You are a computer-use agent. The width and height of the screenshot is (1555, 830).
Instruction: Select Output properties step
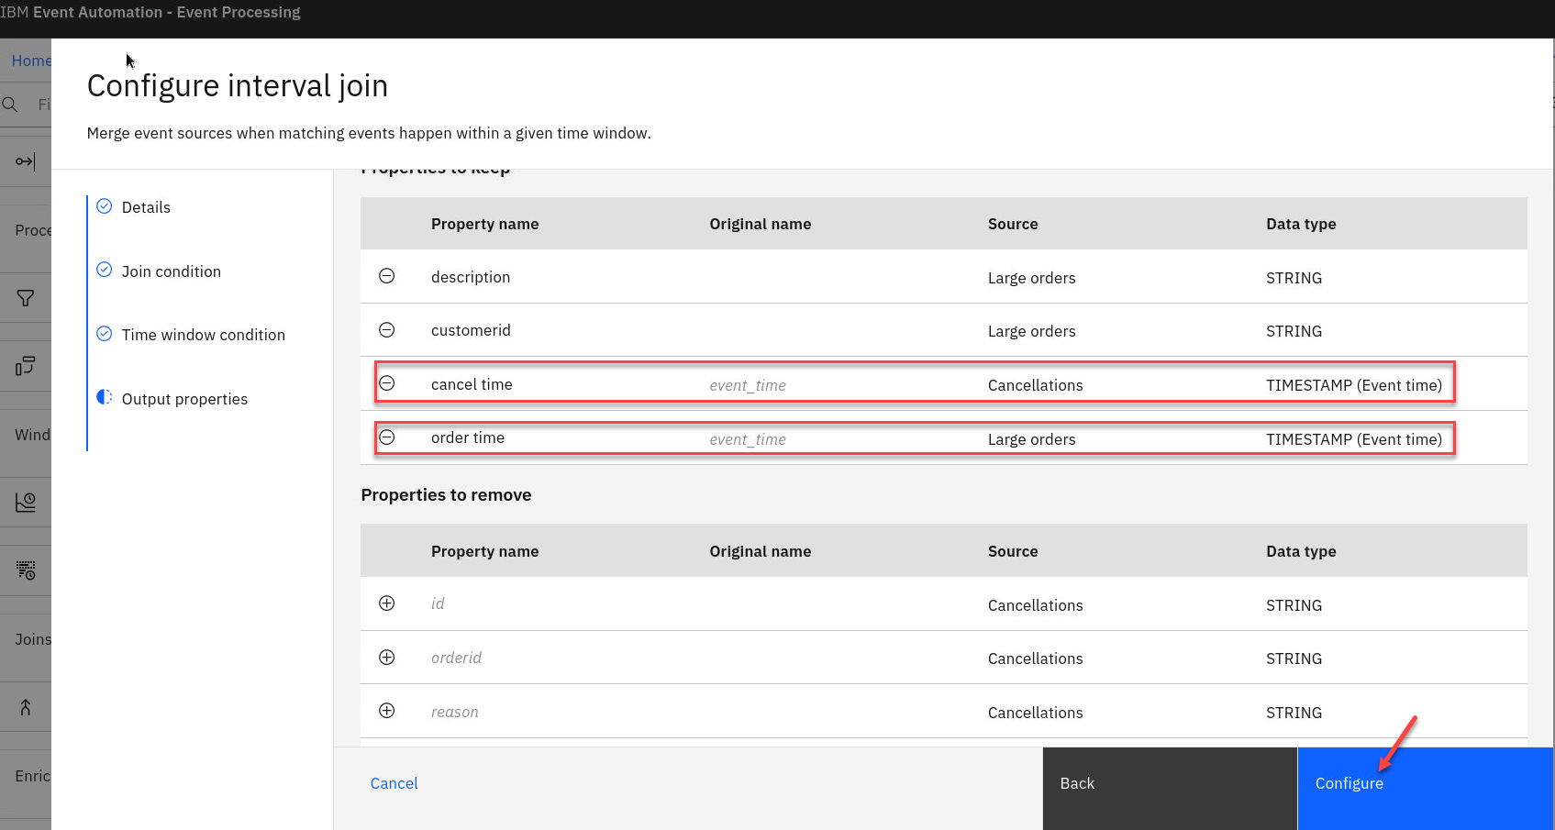click(184, 399)
